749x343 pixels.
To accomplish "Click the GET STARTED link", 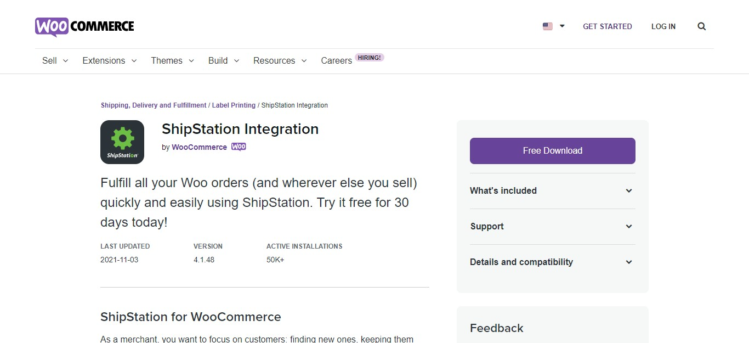I will pos(608,26).
